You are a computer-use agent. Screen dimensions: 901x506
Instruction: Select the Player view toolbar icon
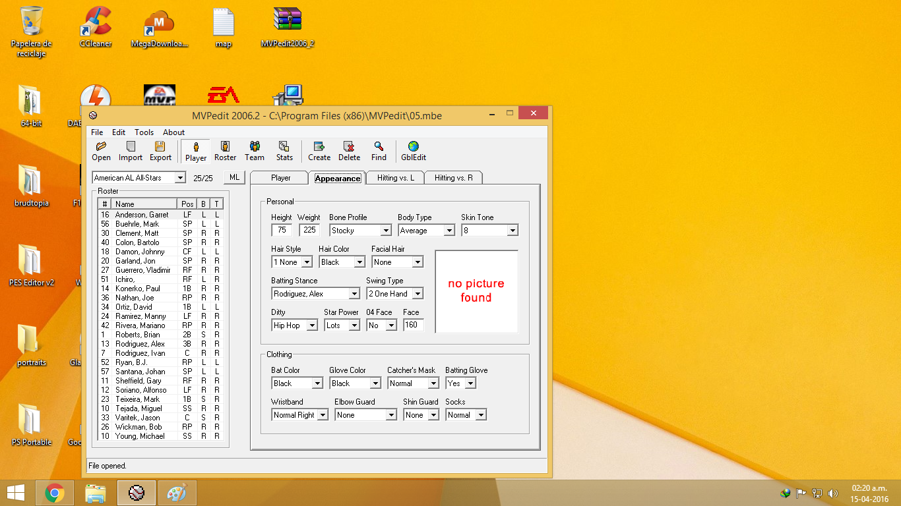pyautogui.click(x=196, y=151)
